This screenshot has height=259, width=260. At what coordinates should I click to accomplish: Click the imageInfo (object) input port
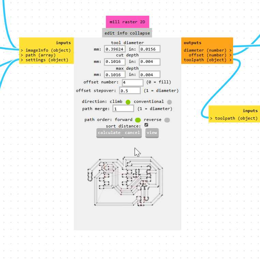tap(46, 50)
